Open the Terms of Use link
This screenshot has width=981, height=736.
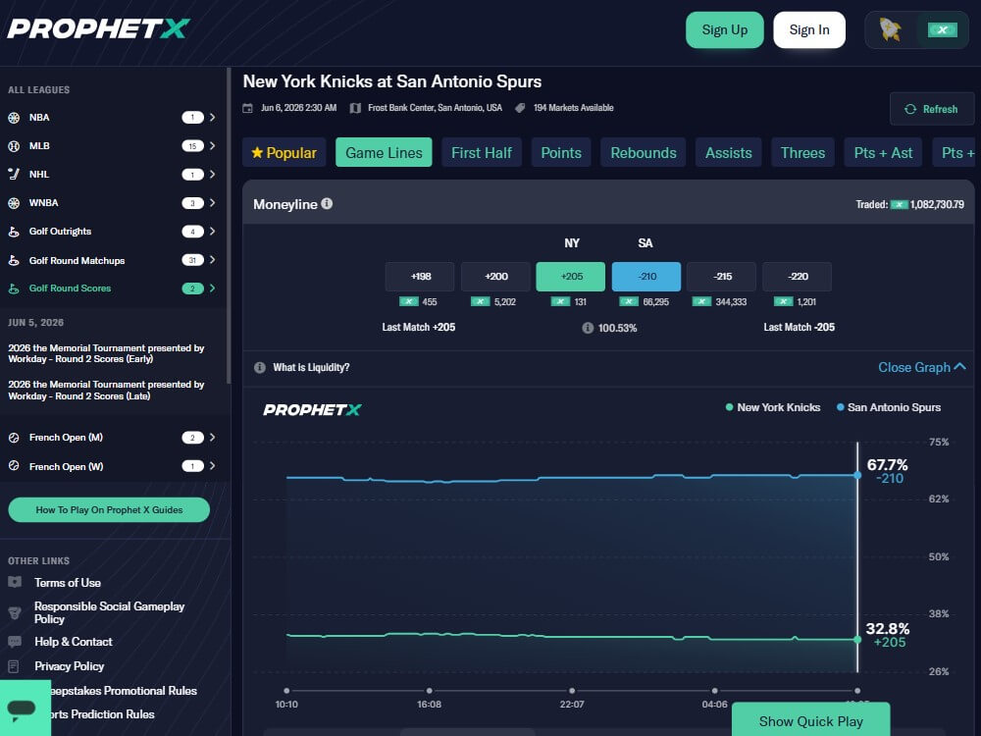[x=68, y=583]
